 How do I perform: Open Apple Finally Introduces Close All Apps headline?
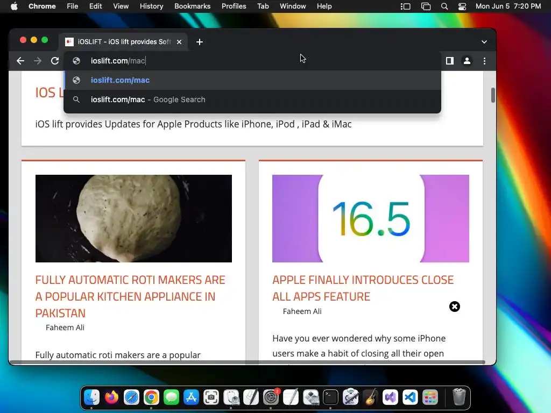(x=363, y=288)
